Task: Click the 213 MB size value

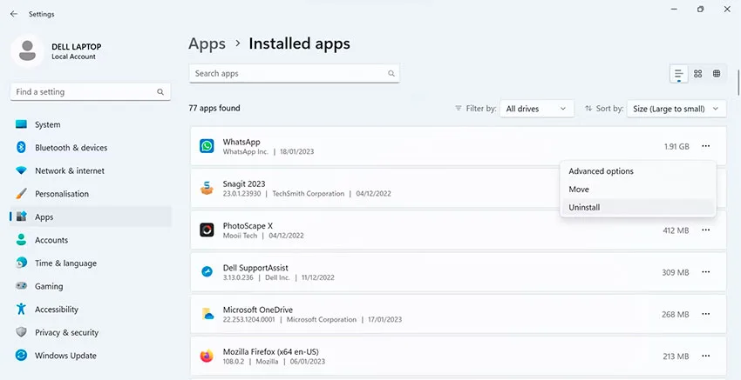Action: coord(676,357)
